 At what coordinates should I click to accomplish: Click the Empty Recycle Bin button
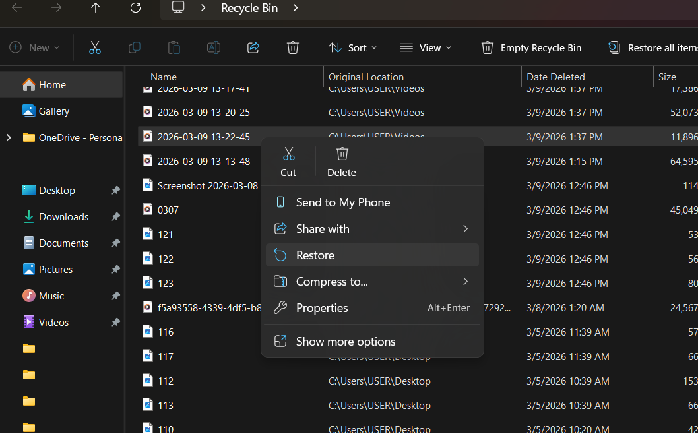pyautogui.click(x=532, y=47)
